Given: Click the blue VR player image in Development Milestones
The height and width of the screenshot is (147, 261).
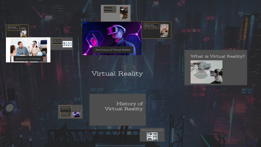Looking at the screenshot, I should (x=76, y=114).
